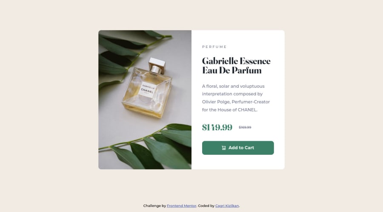Click the 'Challenge by' footer text
Viewport: 383px width, 212px height.
[154, 206]
